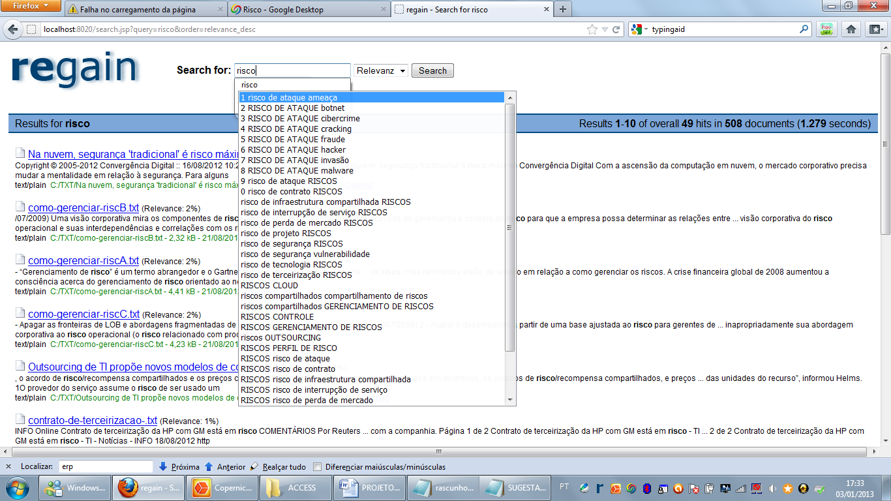Click the volume speaker tray icon

772,488
